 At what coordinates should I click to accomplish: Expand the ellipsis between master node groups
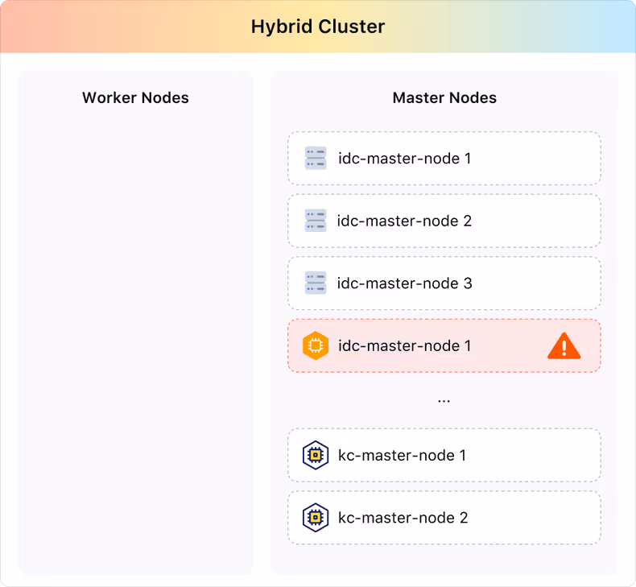(x=444, y=401)
